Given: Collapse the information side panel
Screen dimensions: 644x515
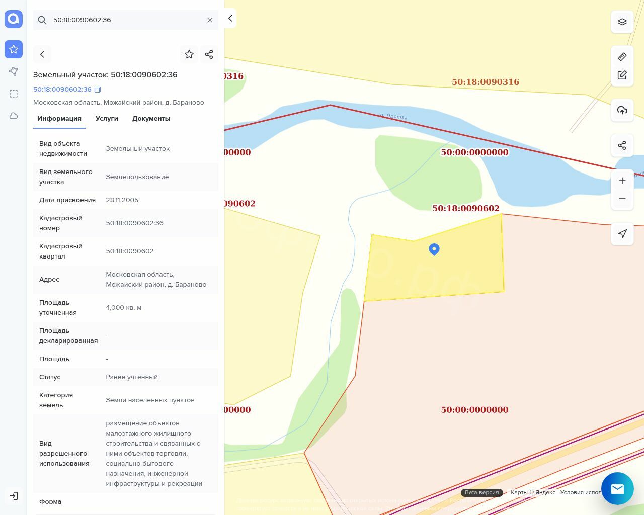Looking at the screenshot, I should [230, 18].
